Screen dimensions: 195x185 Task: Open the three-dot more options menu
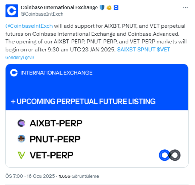pos(185,8)
